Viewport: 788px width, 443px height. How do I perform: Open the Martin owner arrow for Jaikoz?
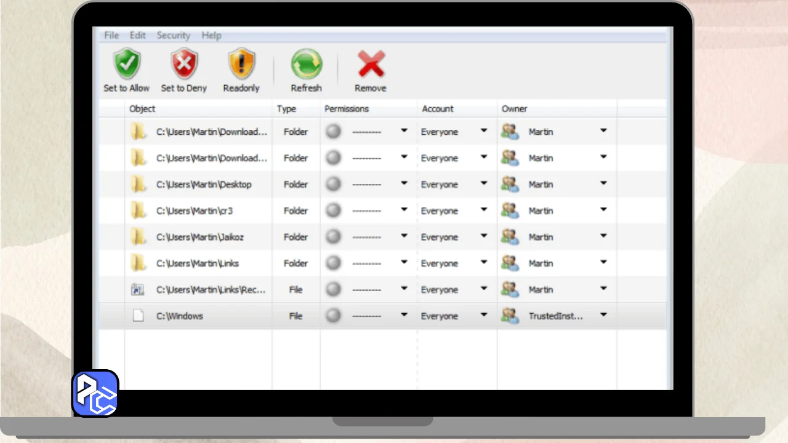coord(604,236)
